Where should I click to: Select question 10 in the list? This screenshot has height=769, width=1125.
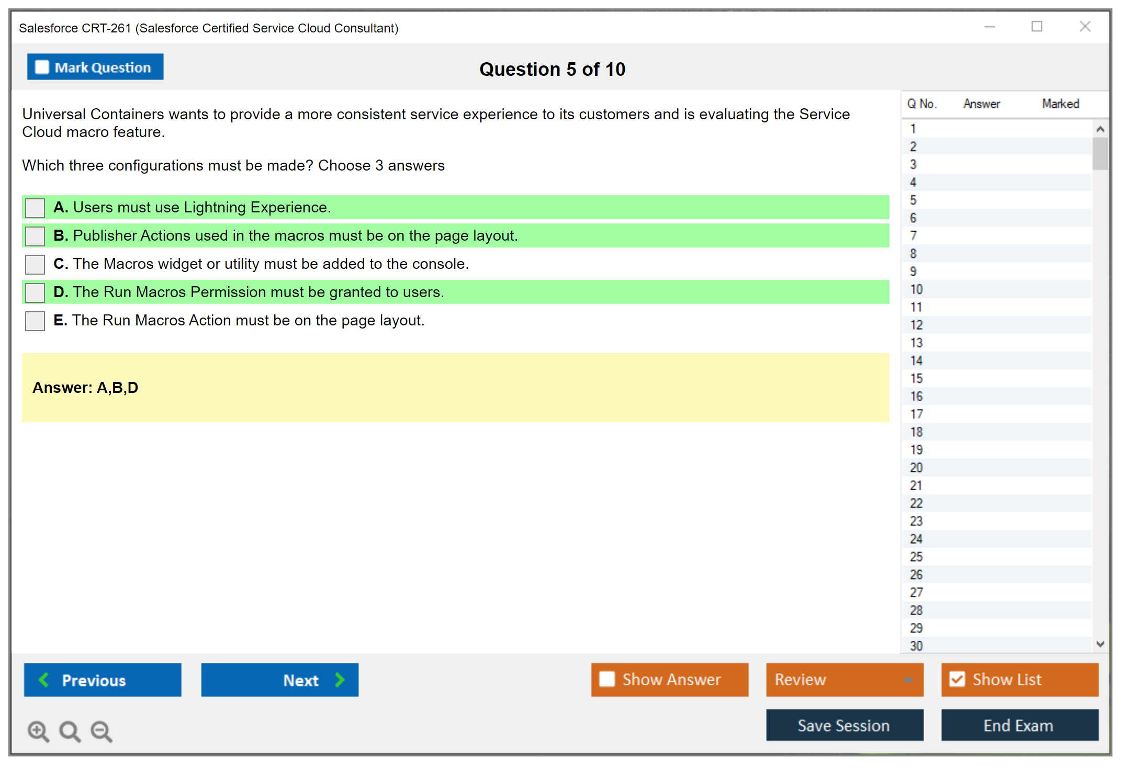pos(916,289)
